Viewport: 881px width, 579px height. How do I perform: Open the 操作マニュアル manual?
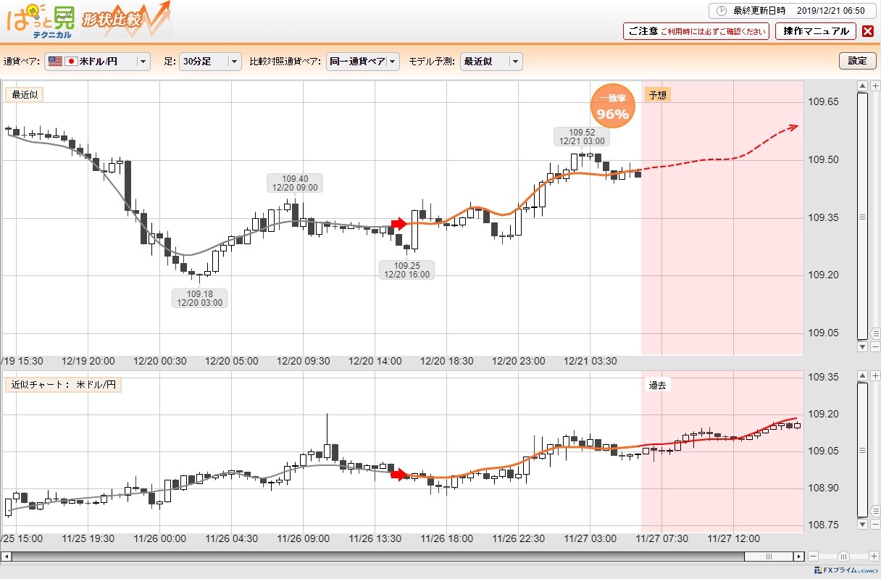coord(816,31)
